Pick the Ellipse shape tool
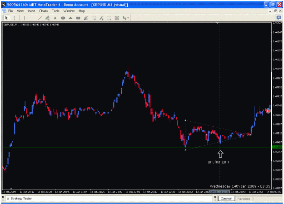Screen dimensions: 284x204 63,18
